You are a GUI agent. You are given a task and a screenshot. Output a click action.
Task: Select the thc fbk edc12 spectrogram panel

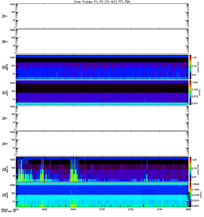(x=102, y=169)
